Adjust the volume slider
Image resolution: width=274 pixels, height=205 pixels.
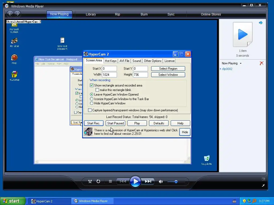click(176, 182)
